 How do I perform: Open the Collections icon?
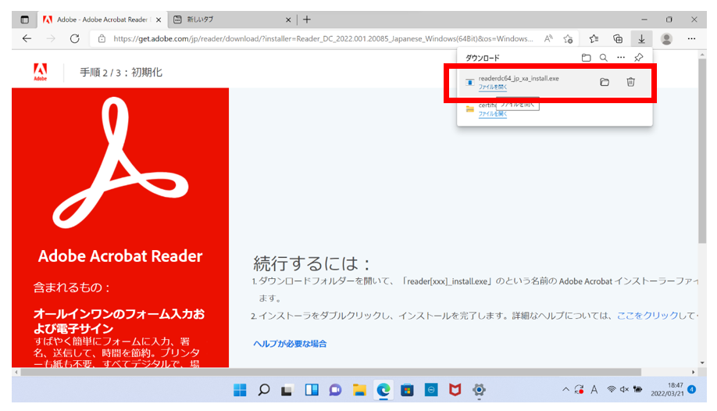pyautogui.click(x=618, y=39)
